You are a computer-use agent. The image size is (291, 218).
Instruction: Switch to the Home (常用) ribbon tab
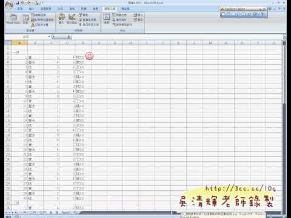pyautogui.click(x=20, y=8)
